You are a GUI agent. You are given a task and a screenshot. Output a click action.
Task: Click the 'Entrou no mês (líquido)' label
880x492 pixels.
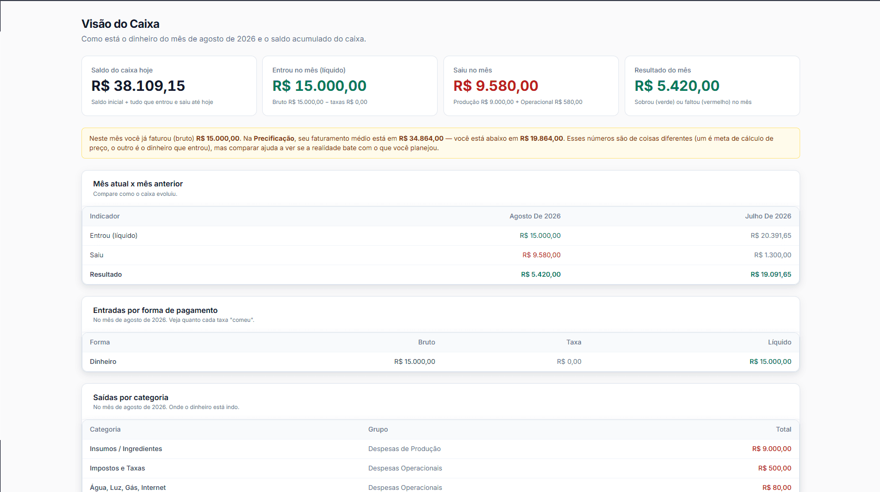tap(309, 70)
